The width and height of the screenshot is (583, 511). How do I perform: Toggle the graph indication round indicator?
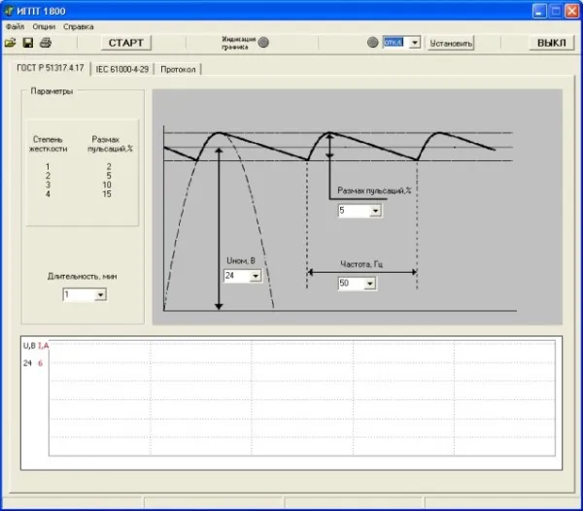pos(263,43)
